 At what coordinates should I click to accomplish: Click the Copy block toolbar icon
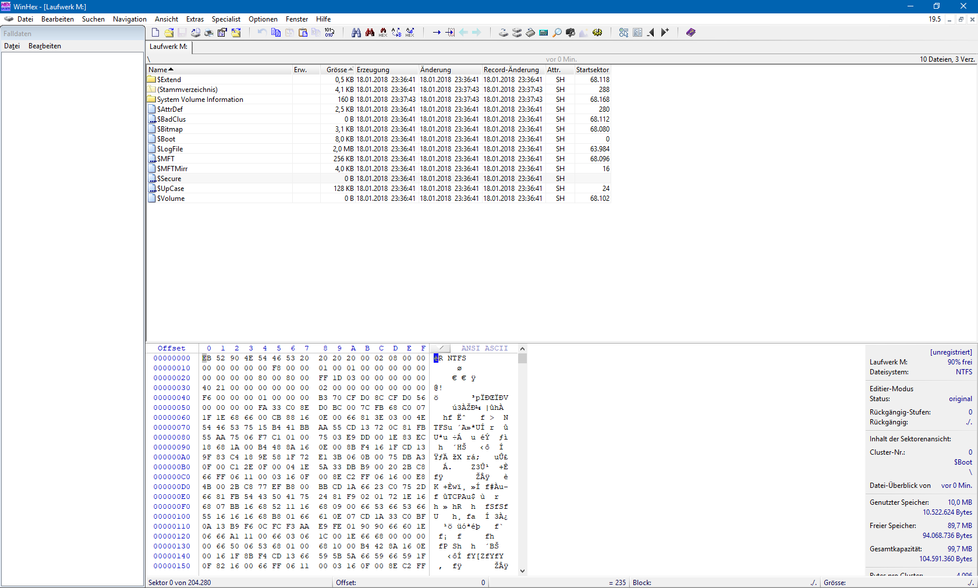pos(276,33)
